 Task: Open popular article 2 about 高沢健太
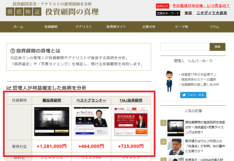[205, 146]
